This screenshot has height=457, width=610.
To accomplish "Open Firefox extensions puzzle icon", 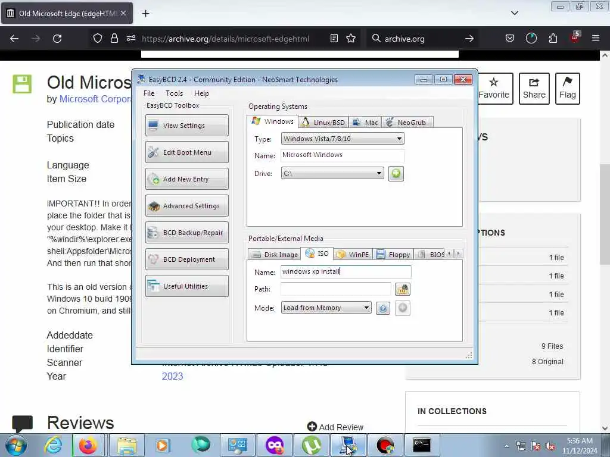I will click(553, 39).
